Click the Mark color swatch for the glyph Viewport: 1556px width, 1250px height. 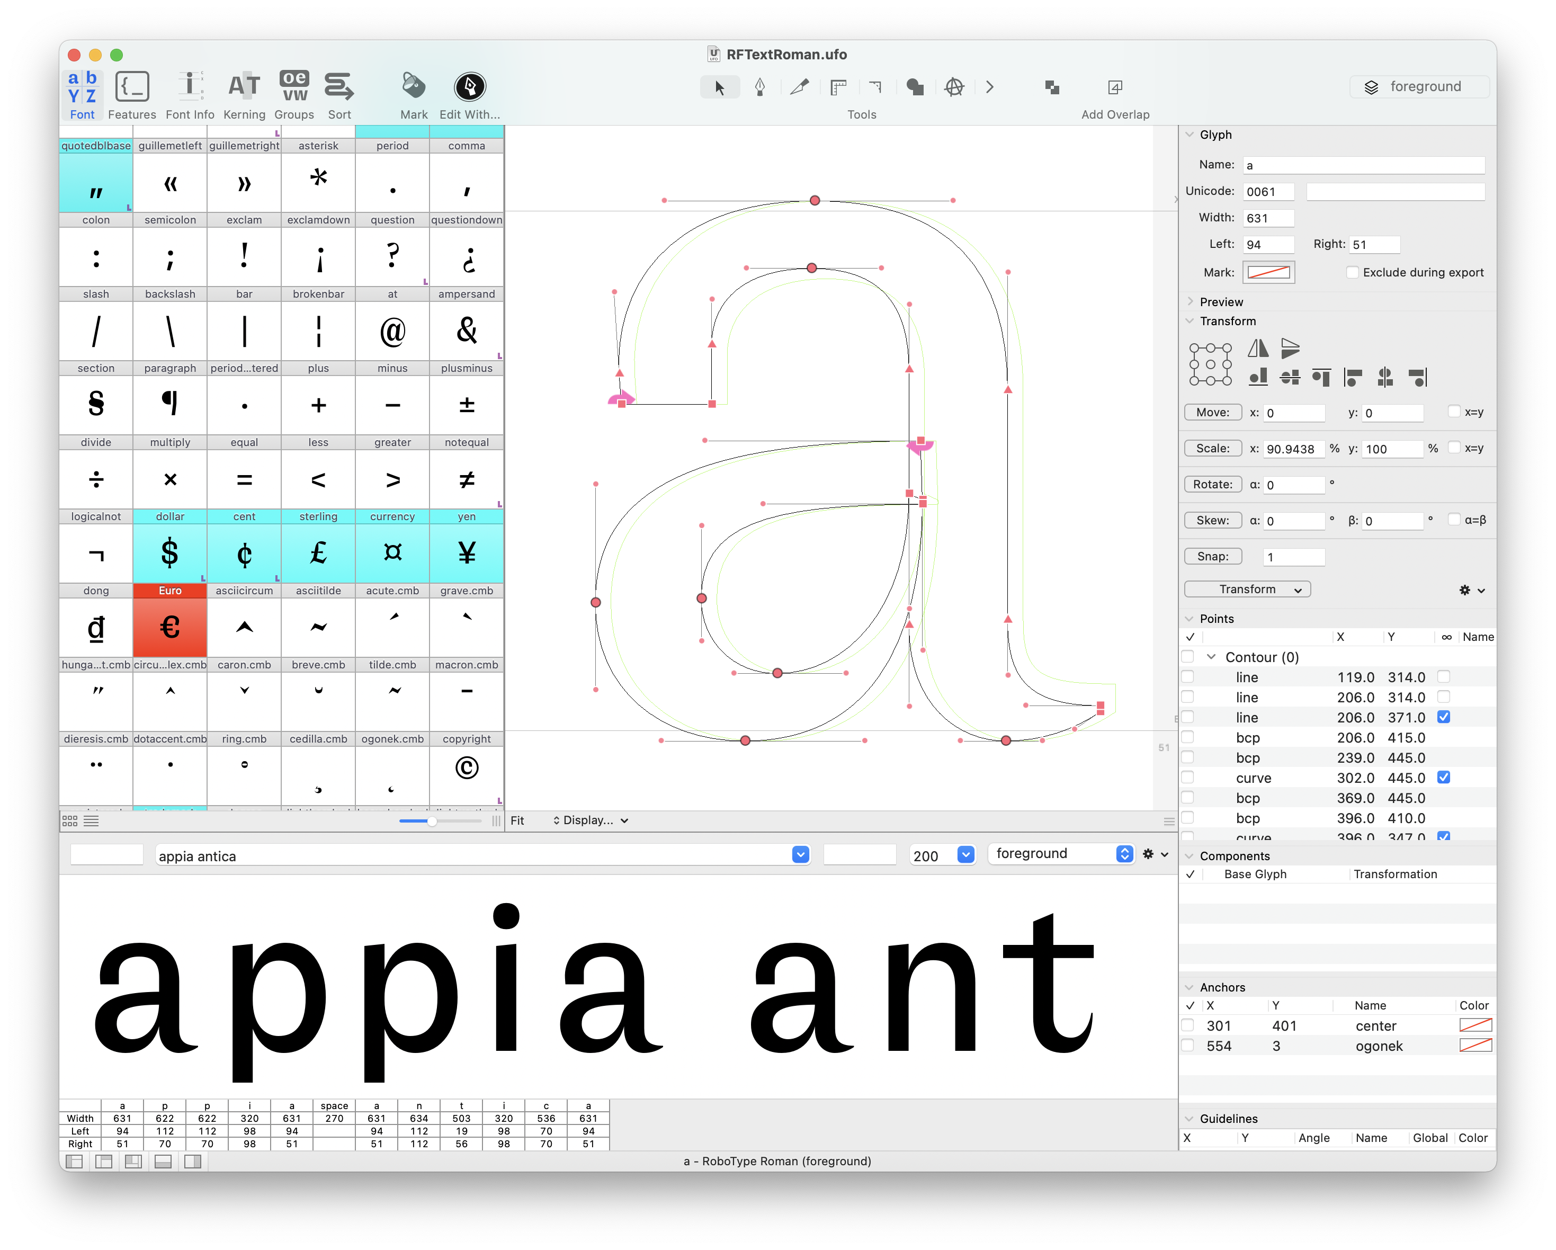tap(1268, 272)
